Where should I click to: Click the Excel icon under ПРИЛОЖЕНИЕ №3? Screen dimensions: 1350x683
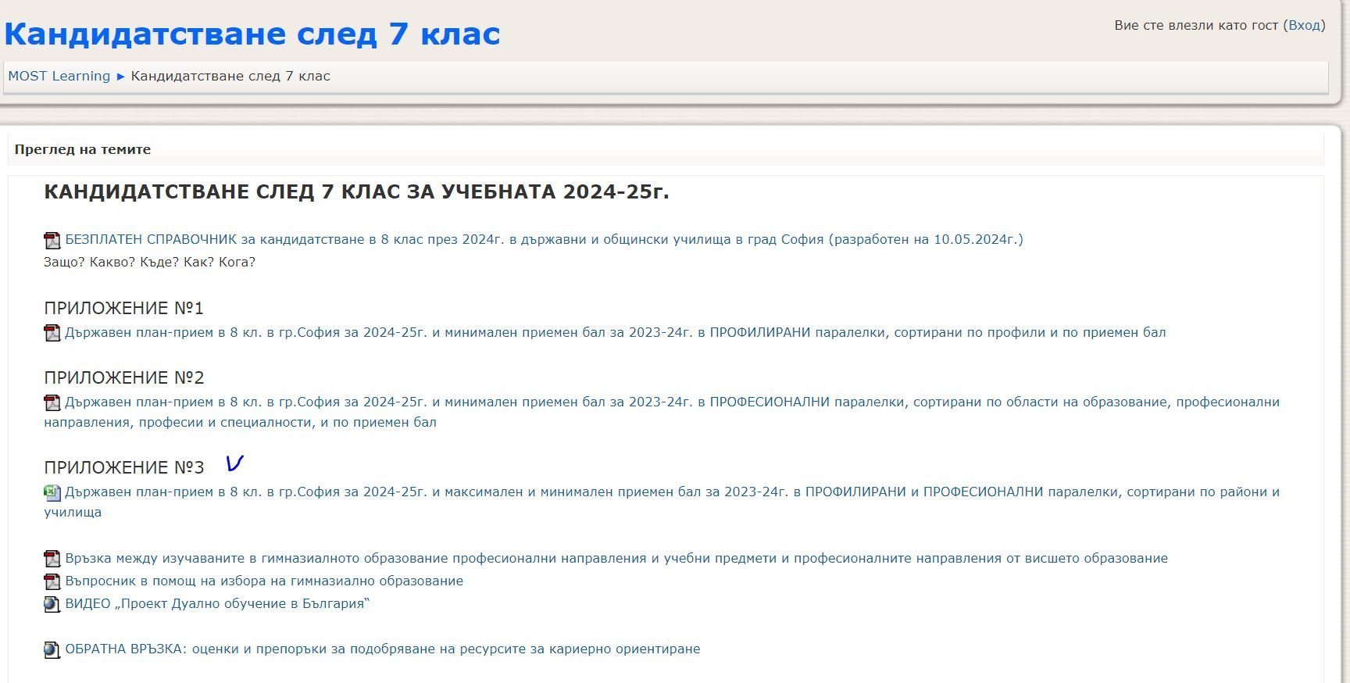coord(52,493)
